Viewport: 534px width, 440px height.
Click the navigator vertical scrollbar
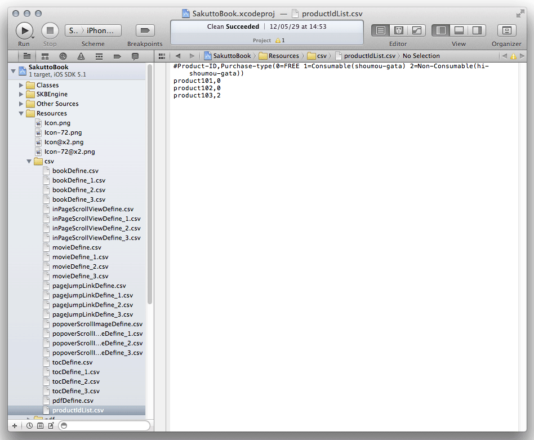click(x=149, y=184)
